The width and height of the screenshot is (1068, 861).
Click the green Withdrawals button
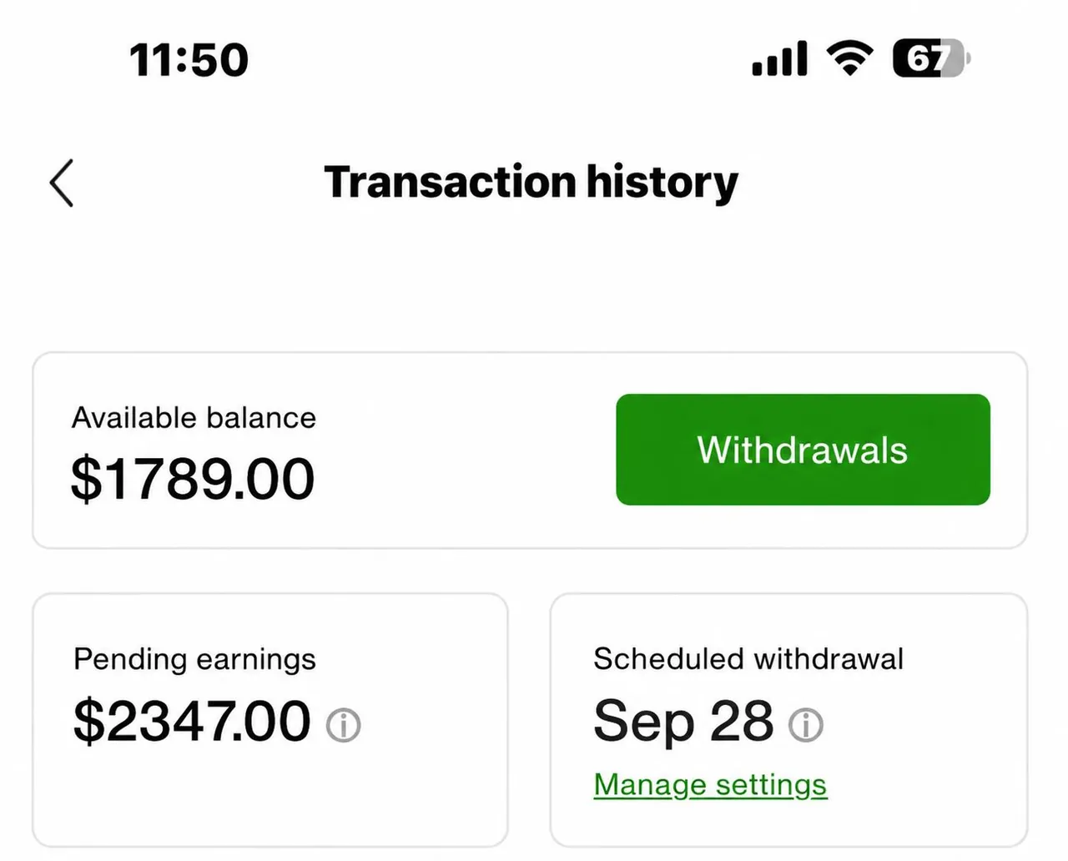(x=803, y=450)
